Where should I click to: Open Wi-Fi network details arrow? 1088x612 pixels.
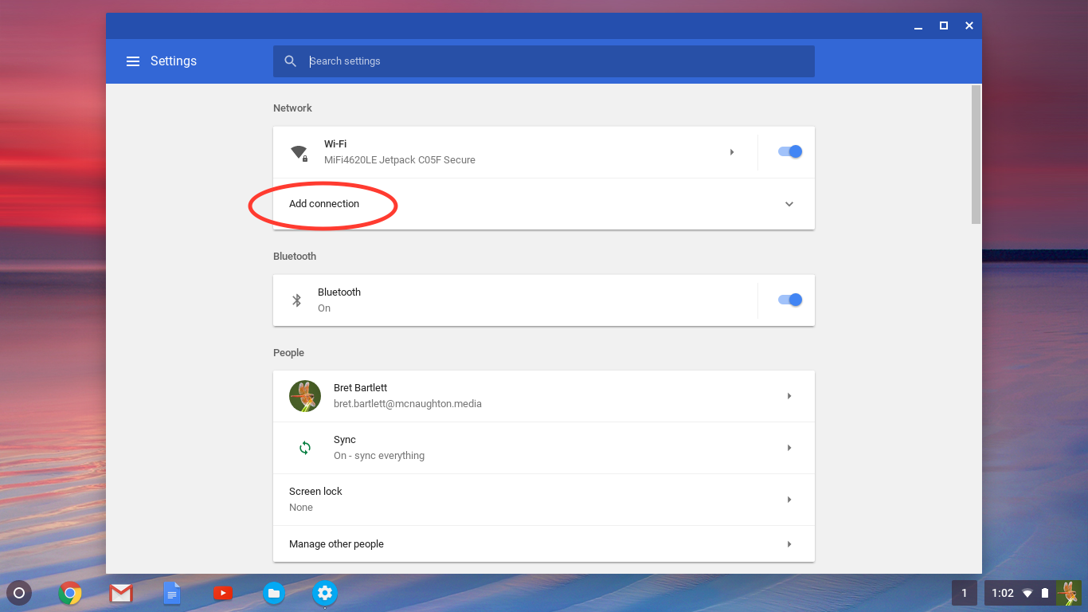point(732,152)
